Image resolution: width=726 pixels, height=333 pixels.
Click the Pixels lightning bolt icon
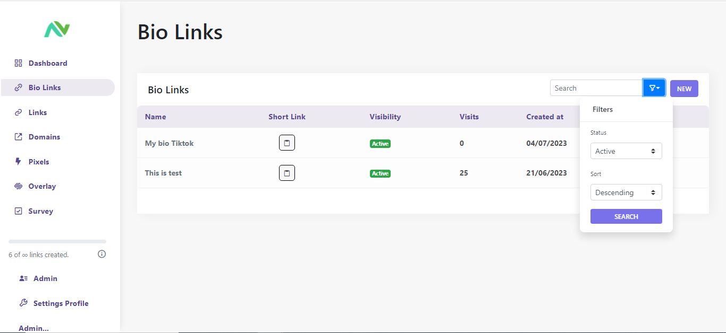[18, 162]
